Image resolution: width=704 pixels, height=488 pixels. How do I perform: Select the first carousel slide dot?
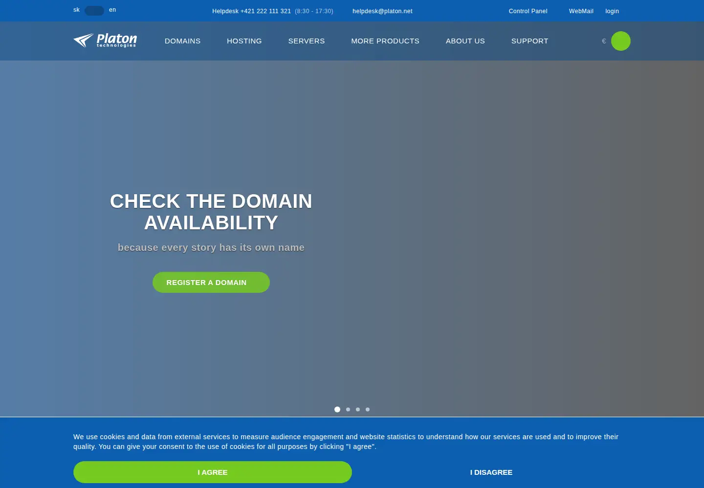pos(337,409)
